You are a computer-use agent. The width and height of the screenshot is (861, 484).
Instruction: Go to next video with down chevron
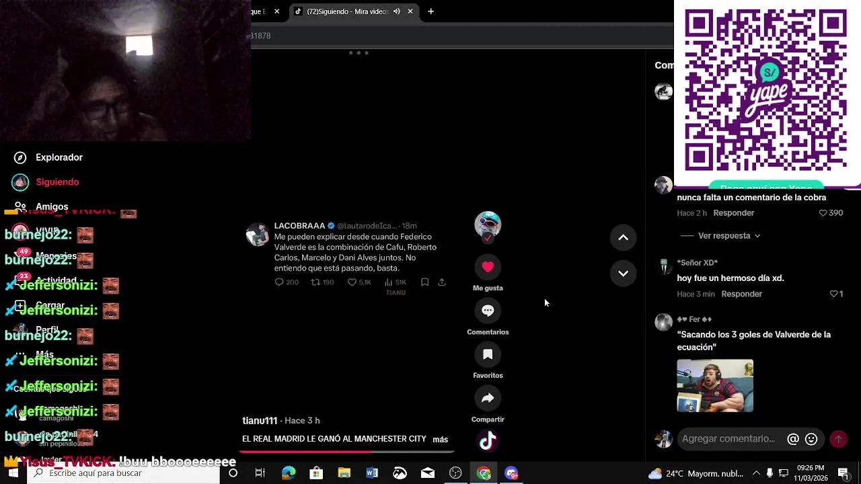pyautogui.click(x=623, y=274)
